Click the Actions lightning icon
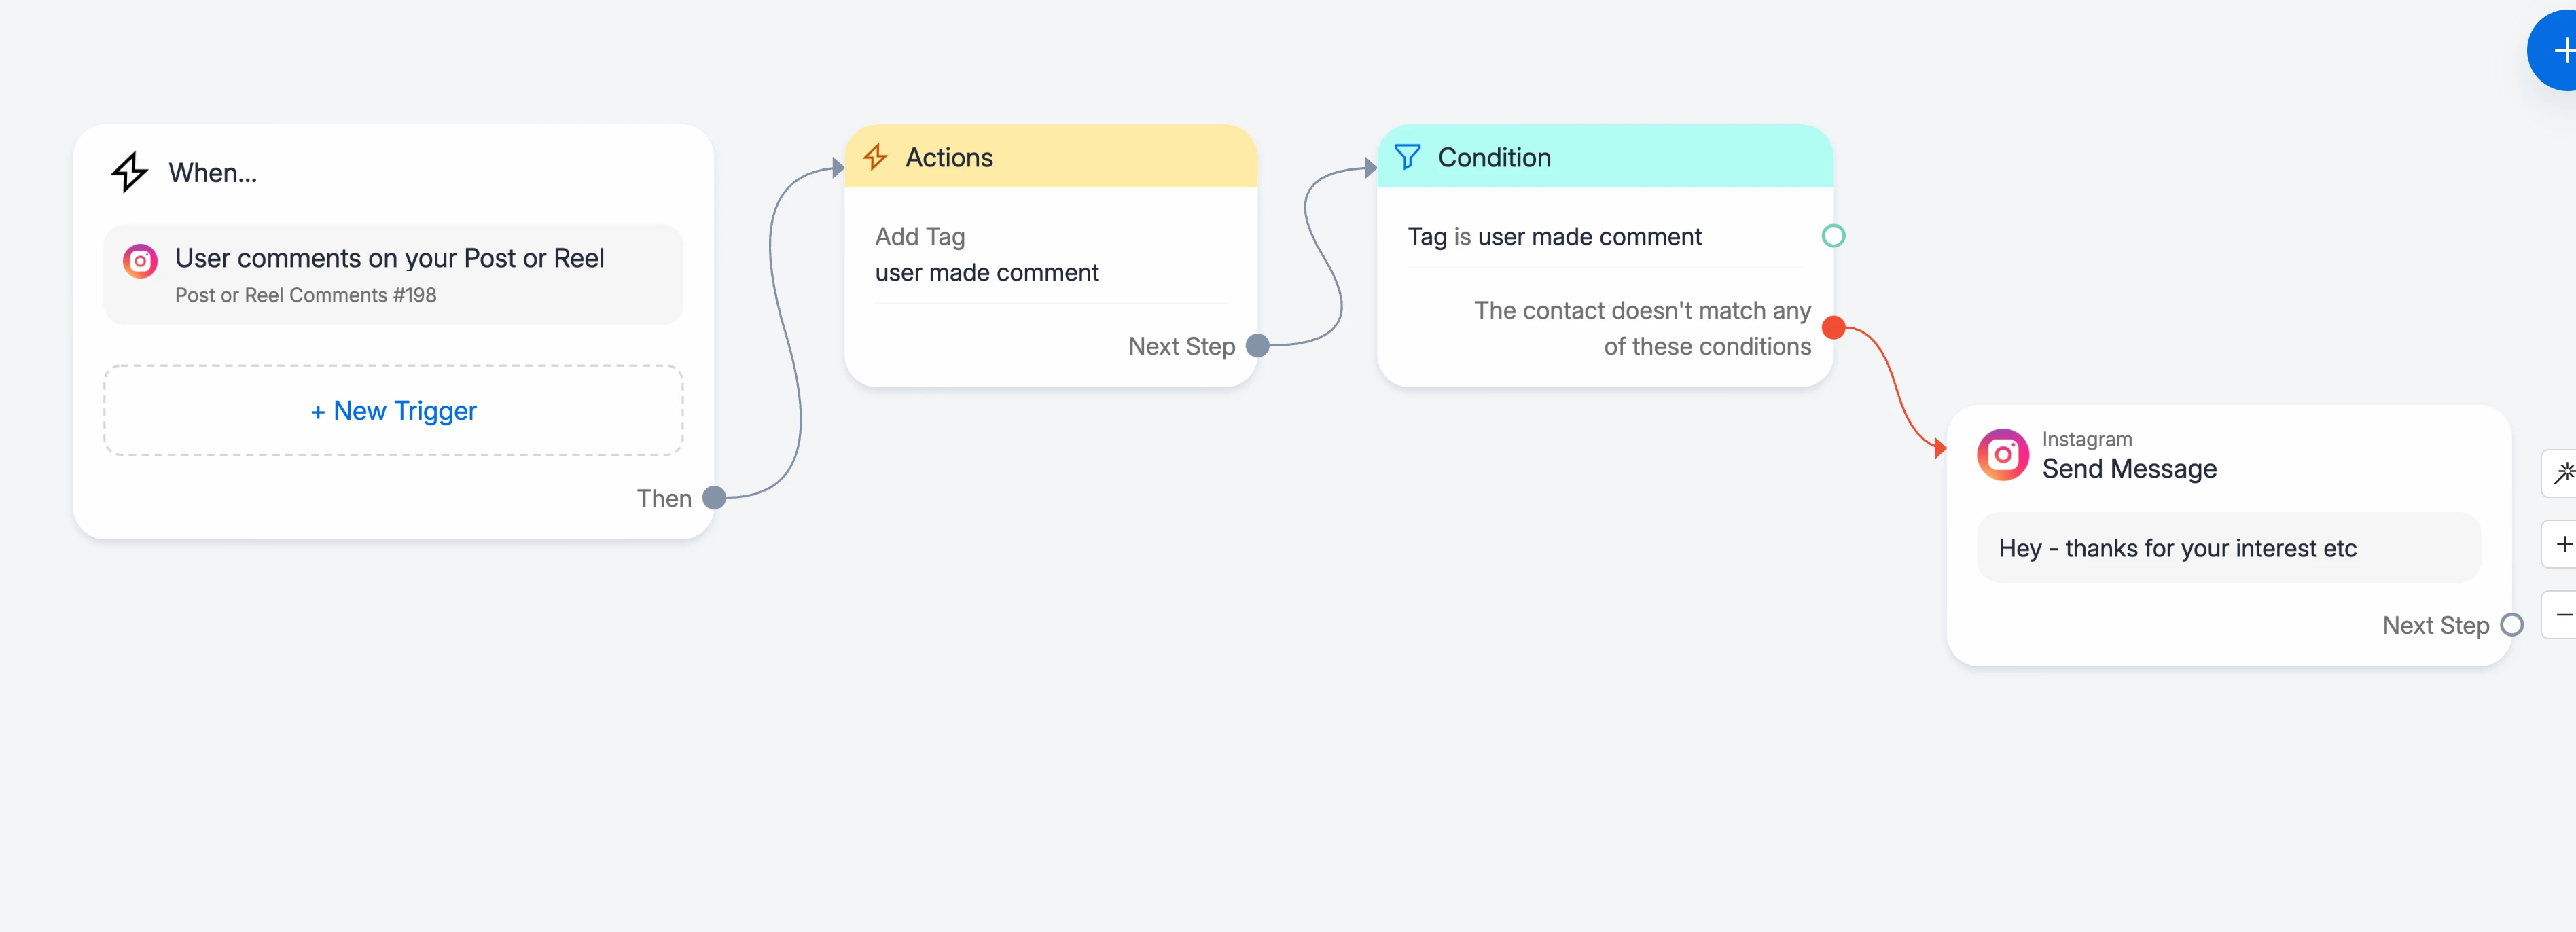2576x932 pixels. pos(875,157)
